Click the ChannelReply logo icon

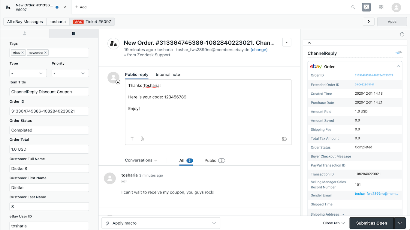pyautogui.click(x=399, y=52)
